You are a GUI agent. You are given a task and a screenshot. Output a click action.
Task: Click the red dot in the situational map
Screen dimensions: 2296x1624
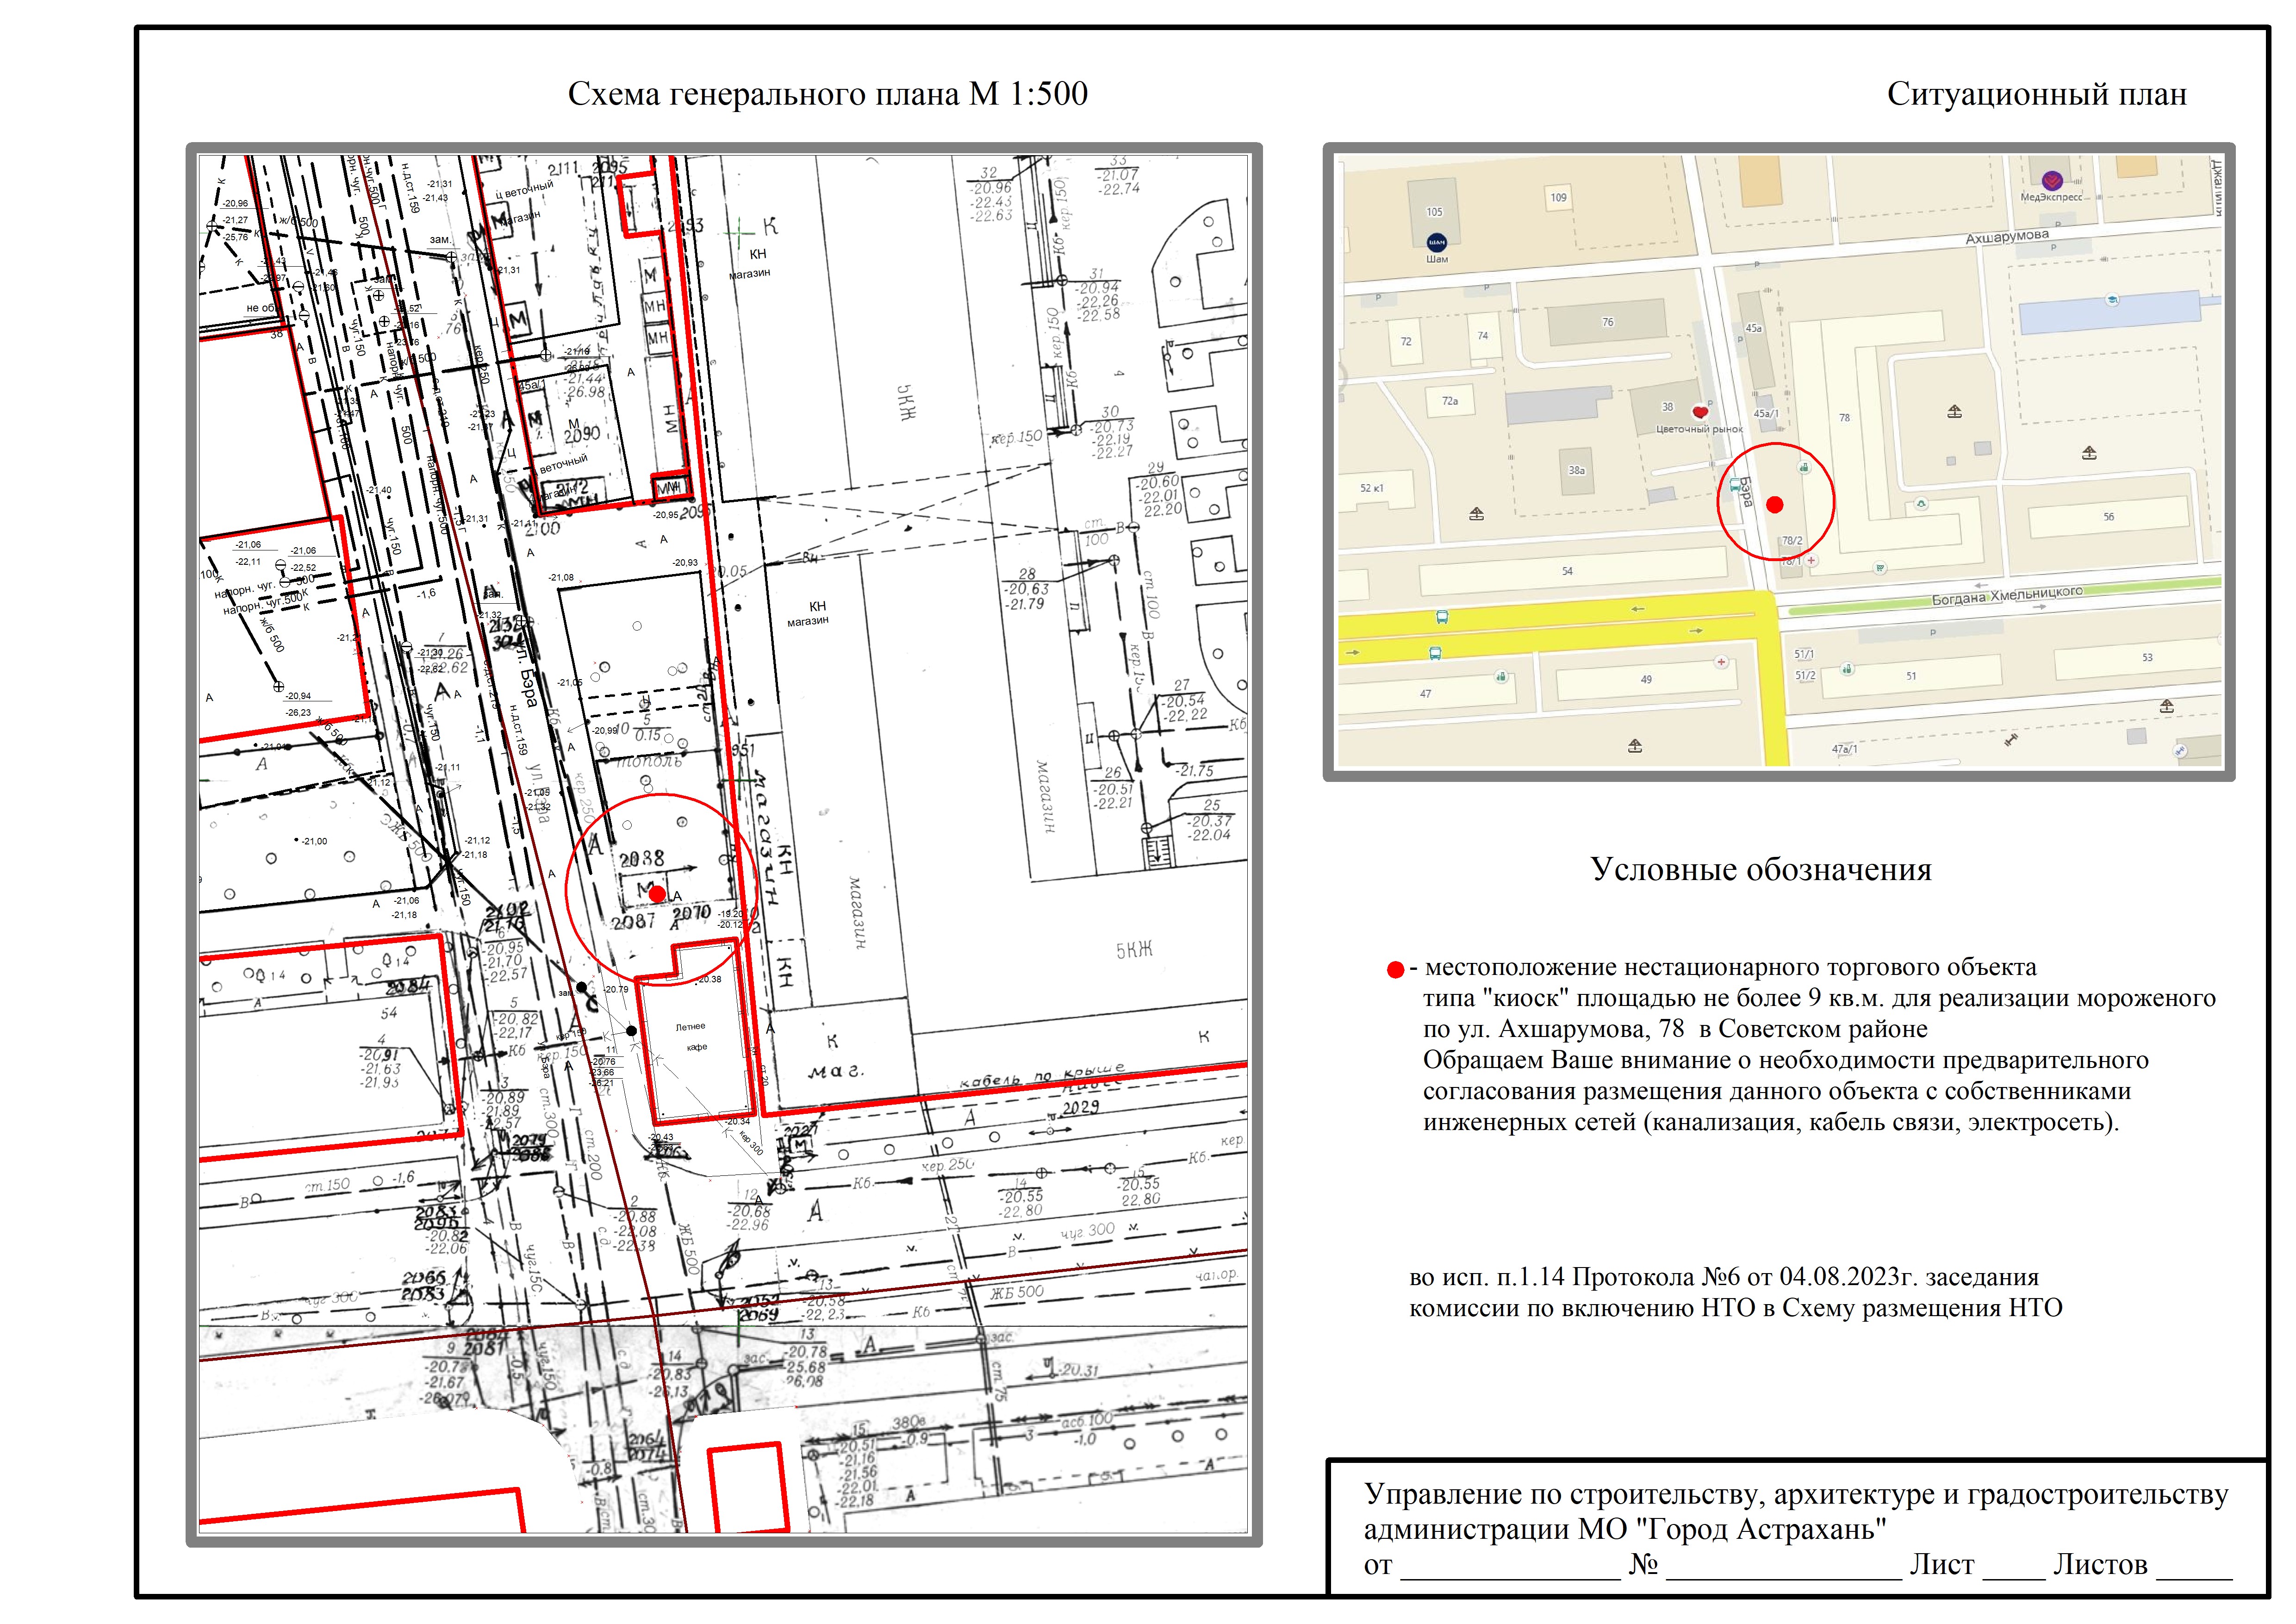click(1775, 505)
